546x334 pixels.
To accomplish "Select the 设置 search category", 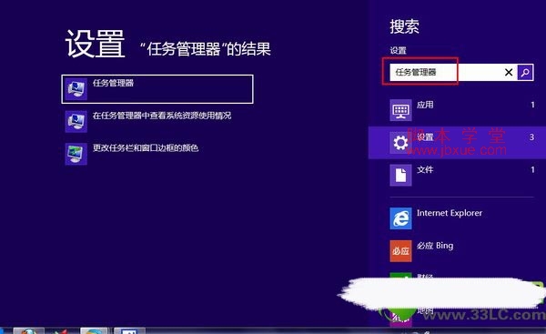I will [457, 143].
